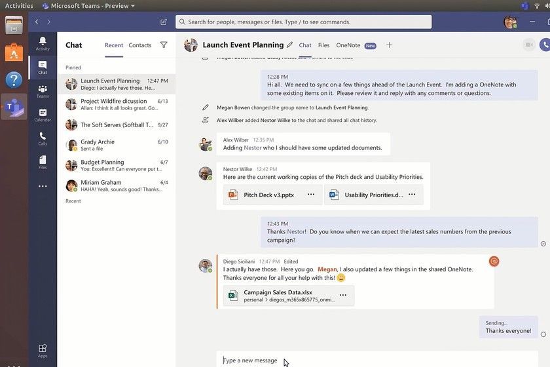550x367 pixels.
Task: Open Usability Priorities document attachment
Action: point(374,195)
